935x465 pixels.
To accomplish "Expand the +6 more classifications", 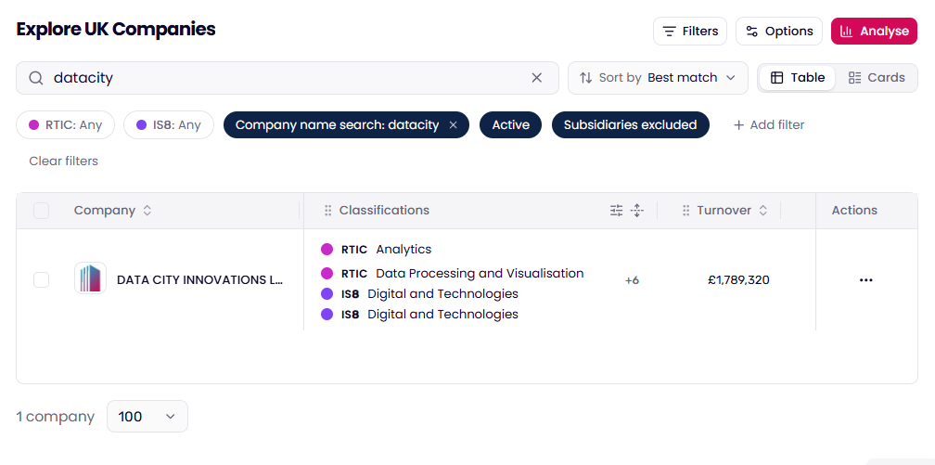I will [x=632, y=280].
